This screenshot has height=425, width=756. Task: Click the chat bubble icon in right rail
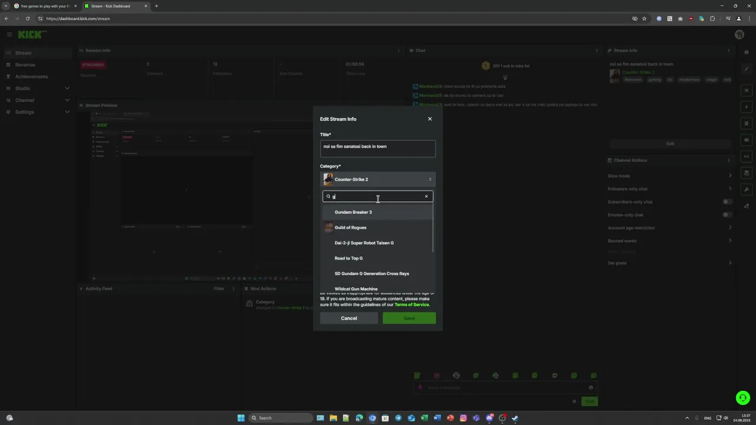tap(747, 140)
